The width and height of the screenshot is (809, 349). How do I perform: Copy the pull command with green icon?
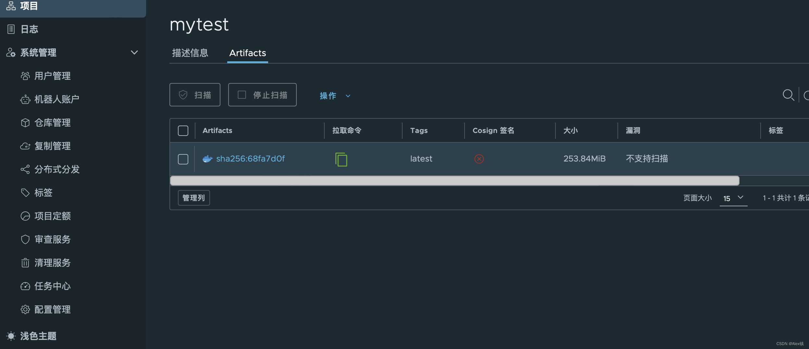(x=341, y=159)
